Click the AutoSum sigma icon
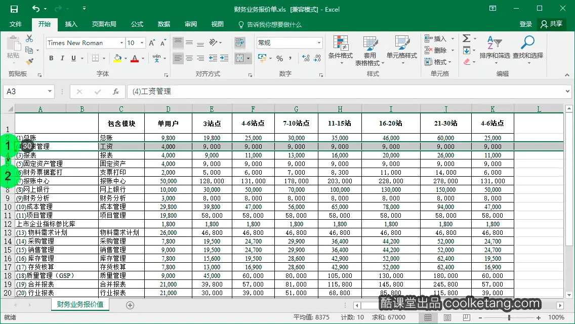The width and height of the screenshot is (575, 324). (x=467, y=38)
